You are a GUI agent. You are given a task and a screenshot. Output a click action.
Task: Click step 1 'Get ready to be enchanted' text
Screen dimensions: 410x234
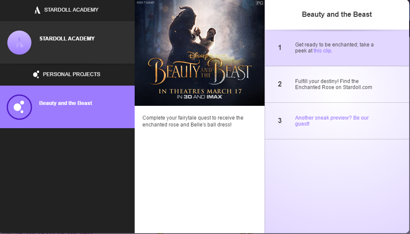(334, 48)
